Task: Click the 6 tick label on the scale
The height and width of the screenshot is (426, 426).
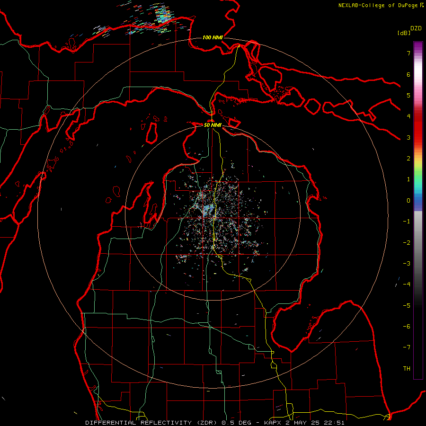Action: (408, 74)
